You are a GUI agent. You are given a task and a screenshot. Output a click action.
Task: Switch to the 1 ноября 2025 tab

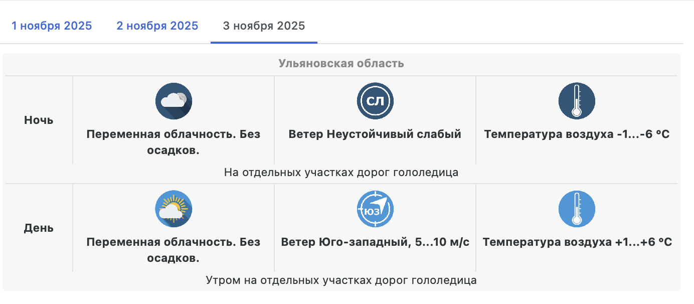pos(52,26)
